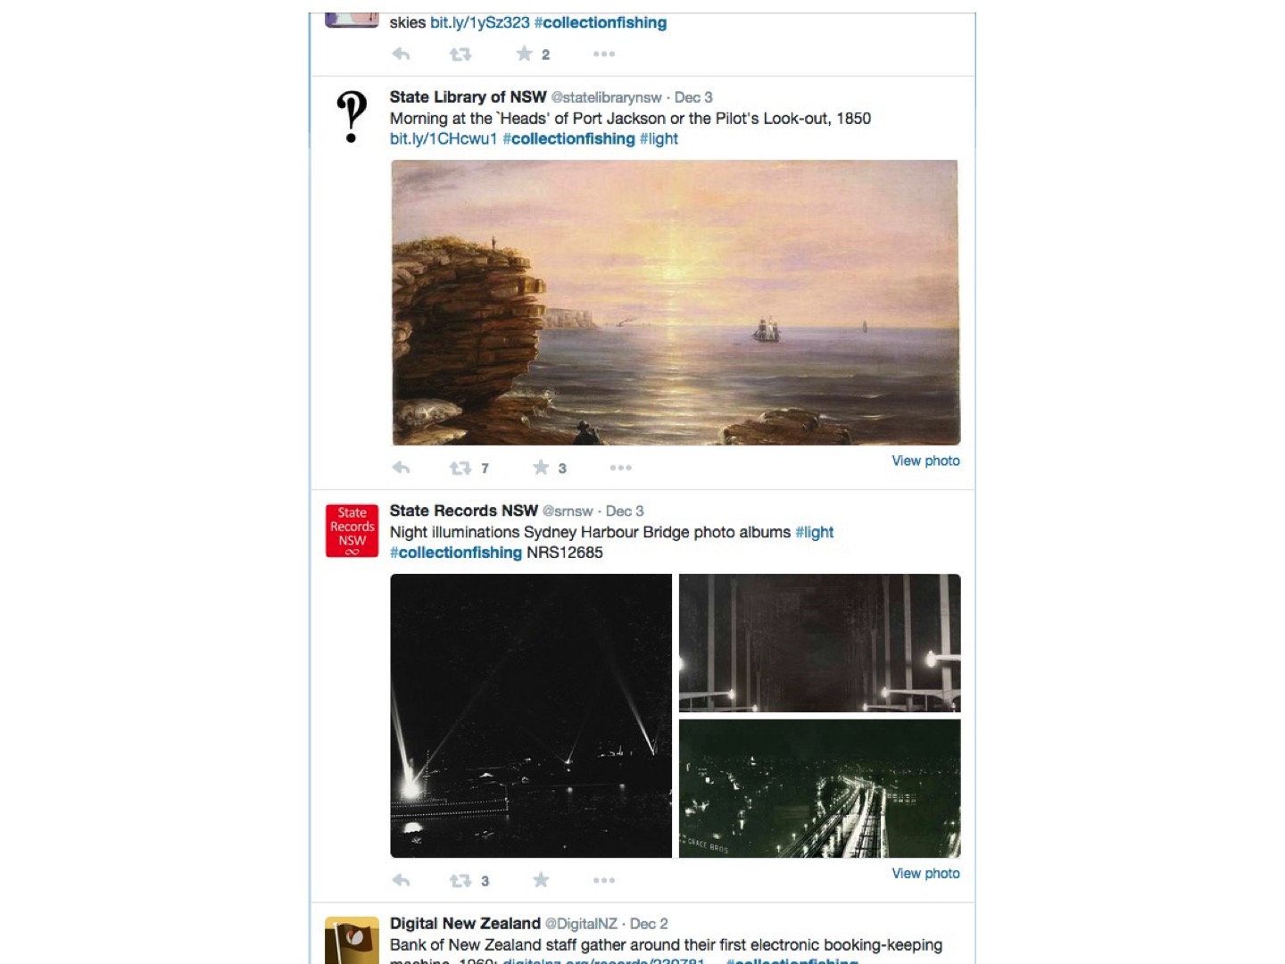Reply to the State Records NSW tweet
The image size is (1285, 964).
(x=402, y=881)
